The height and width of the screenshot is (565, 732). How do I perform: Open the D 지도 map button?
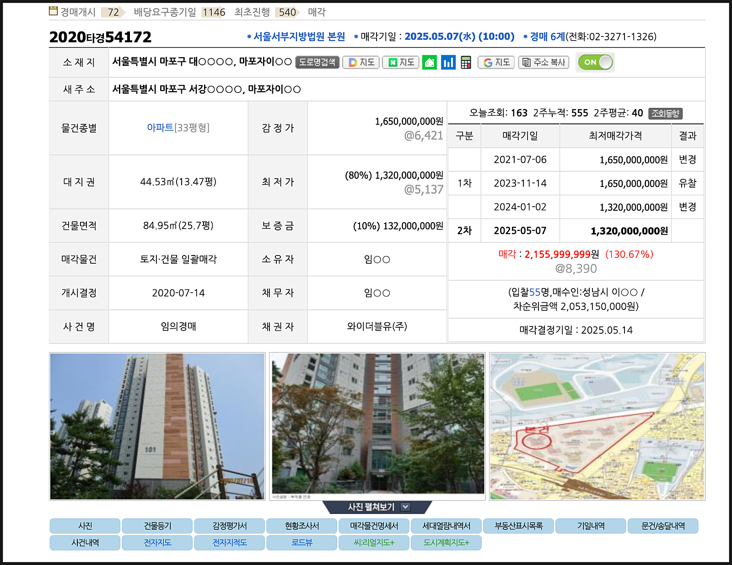tap(361, 62)
